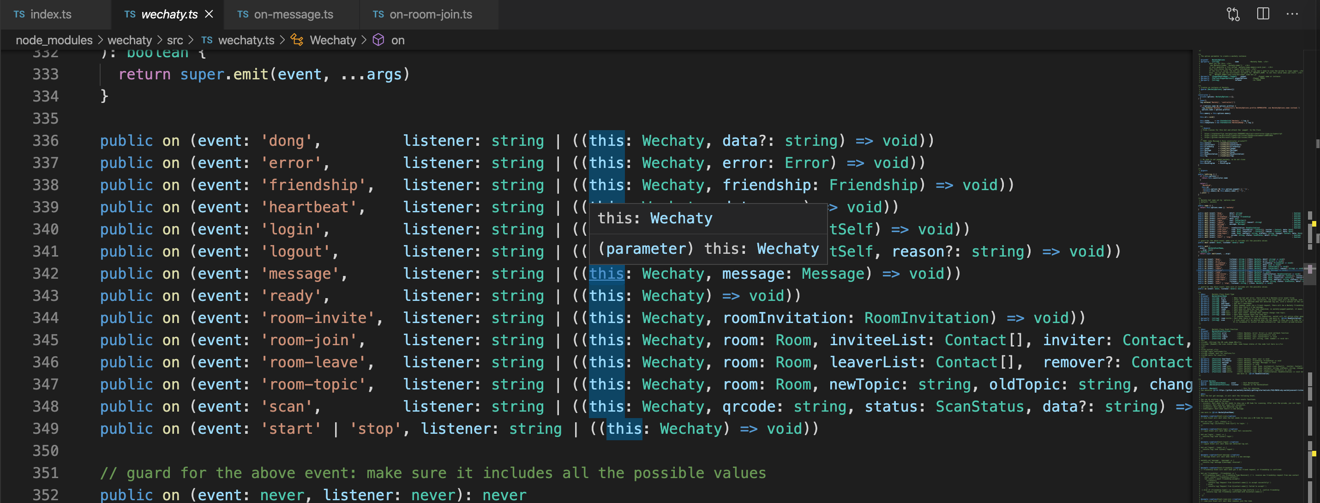This screenshot has width=1320, height=503.
Task: Click the TS icon in the breadcrumb bar
Action: [x=207, y=40]
